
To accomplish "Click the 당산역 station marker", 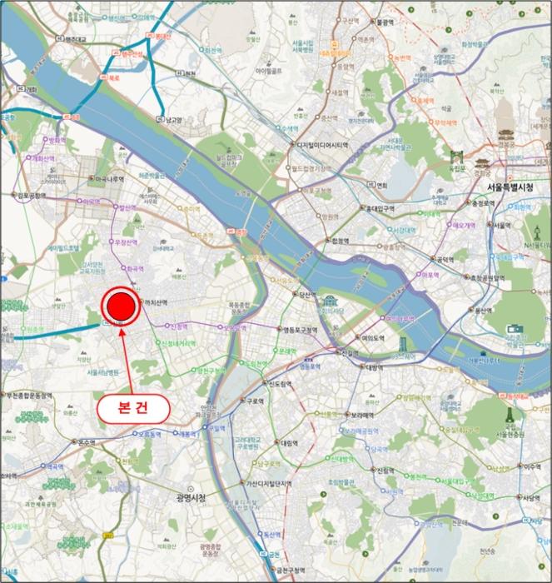I will pos(295,294).
